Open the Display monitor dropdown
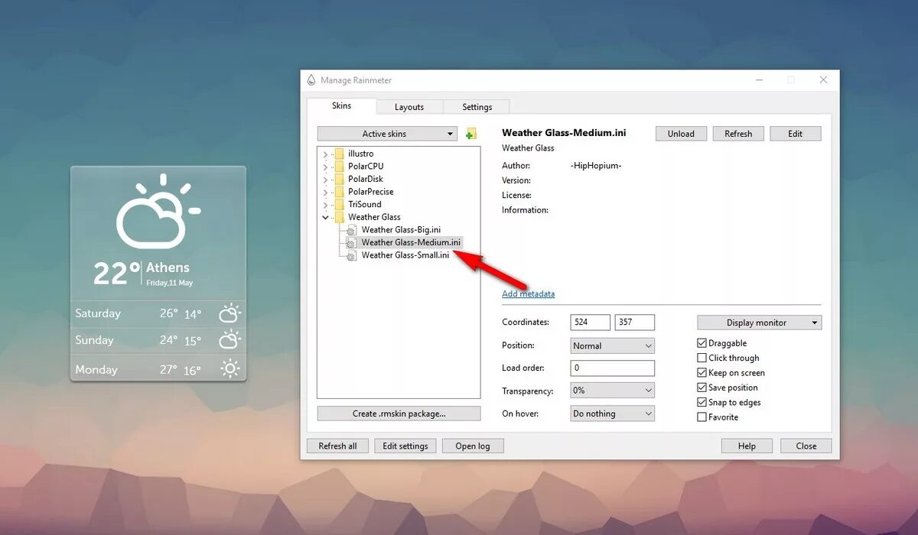The width and height of the screenshot is (918, 535). [759, 323]
